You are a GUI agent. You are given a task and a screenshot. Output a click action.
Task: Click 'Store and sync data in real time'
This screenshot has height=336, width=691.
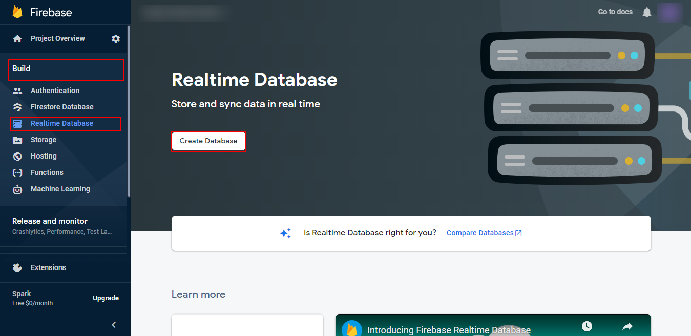[246, 104]
